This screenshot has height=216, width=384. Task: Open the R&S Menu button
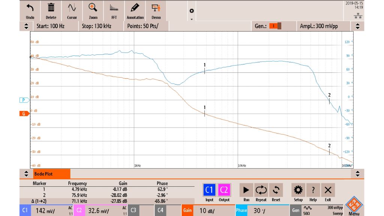[353, 206]
